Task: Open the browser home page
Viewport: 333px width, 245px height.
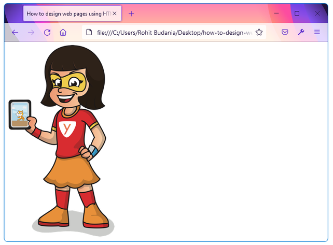Action: [63, 33]
